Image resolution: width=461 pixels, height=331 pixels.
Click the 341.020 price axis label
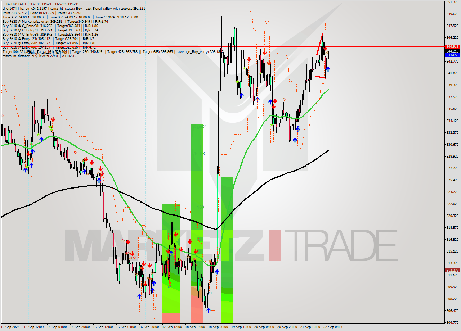pyautogui.click(x=452, y=73)
